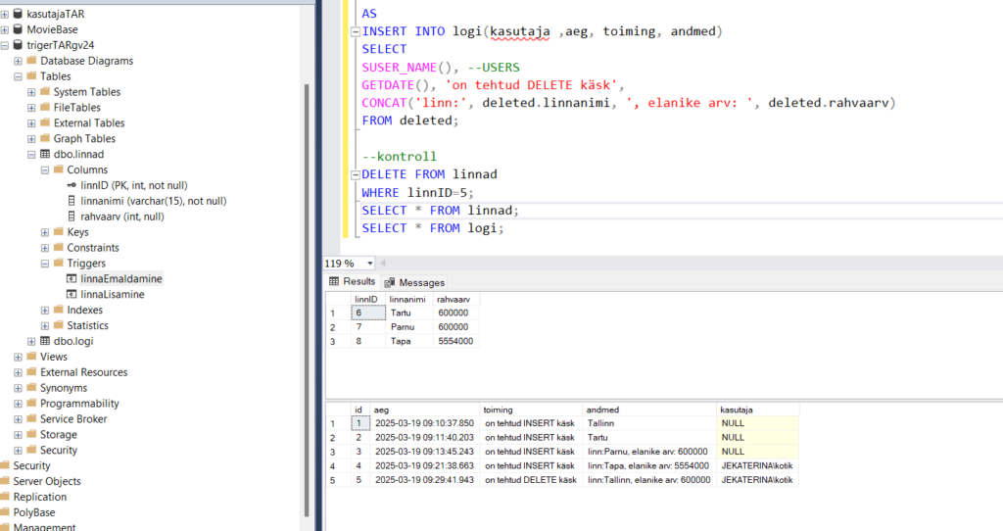Select the Tapa cell in linnad results
Image resolution: width=1003 pixels, height=531 pixels.
coord(409,341)
